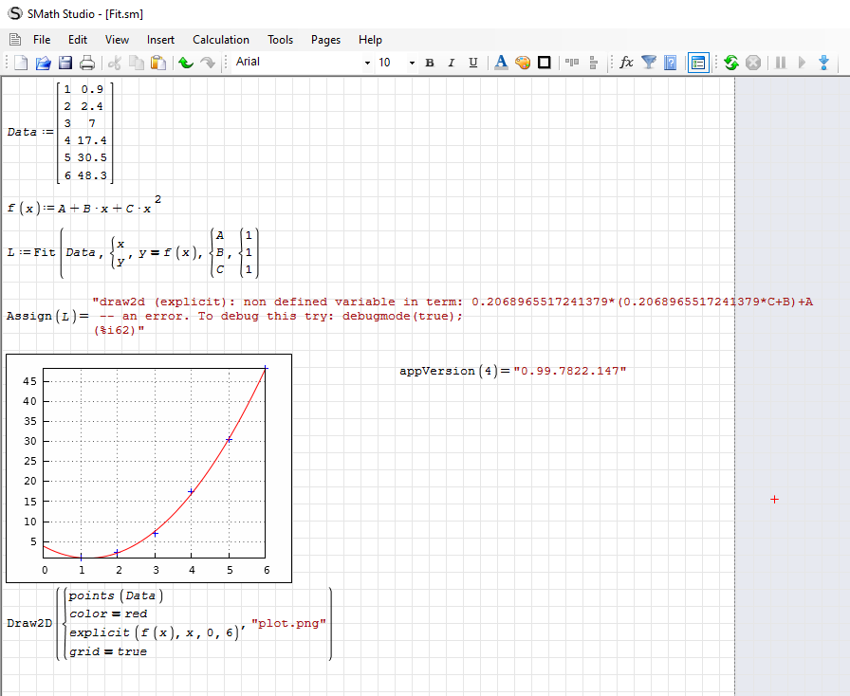This screenshot has width=850, height=696.
Task: Save the worksheet using the floppy disk icon
Action: coord(65,63)
